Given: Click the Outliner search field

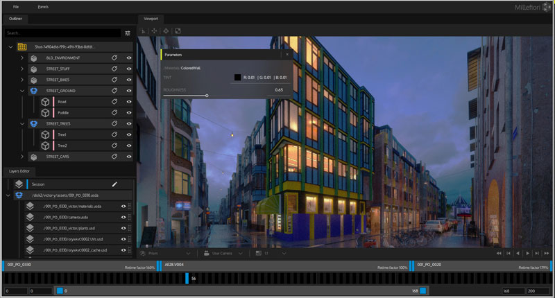Looking at the screenshot, I should (x=62, y=33).
